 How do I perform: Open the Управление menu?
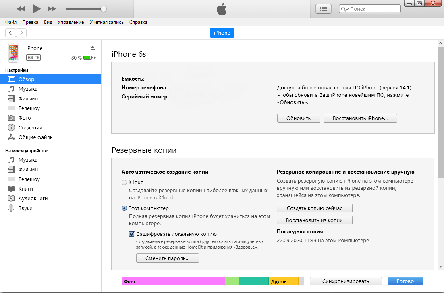coord(71,22)
